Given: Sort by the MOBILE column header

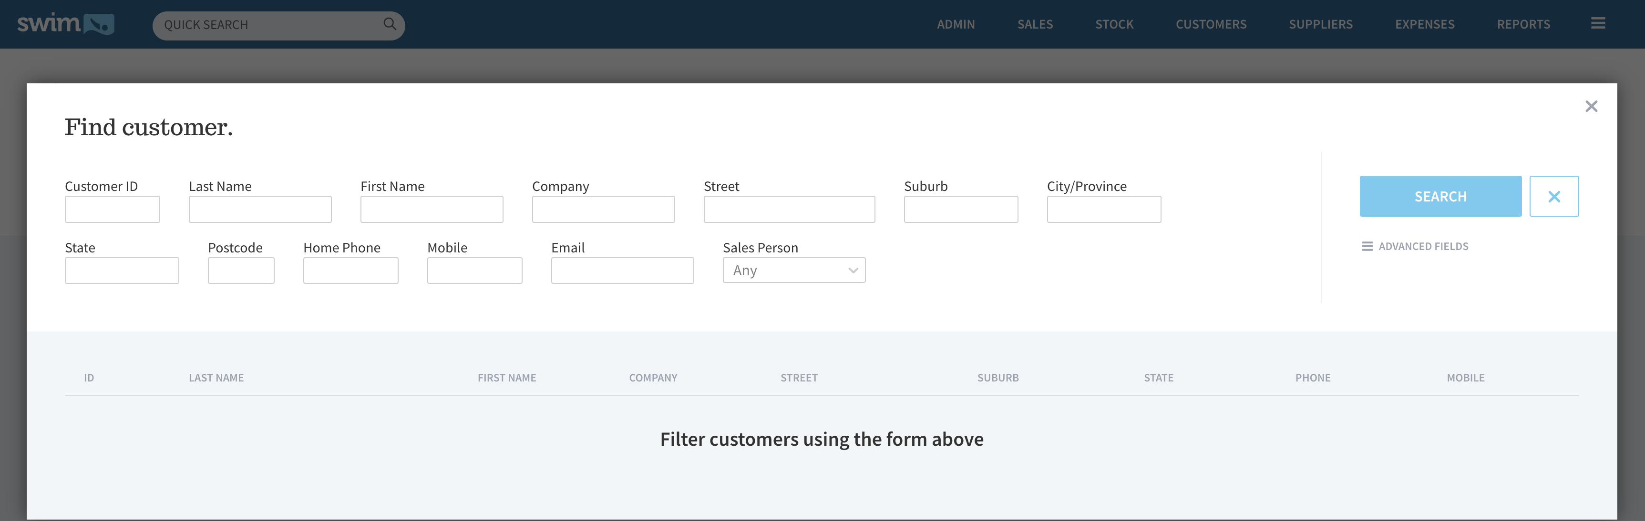Looking at the screenshot, I should (1466, 378).
